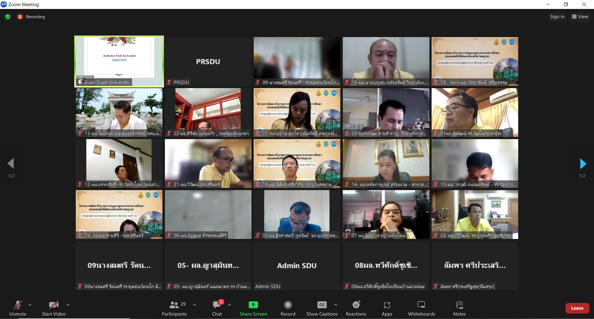Screen dimensions: 594x319
Task: Click the green encryption shield icon
Action: (8, 17)
